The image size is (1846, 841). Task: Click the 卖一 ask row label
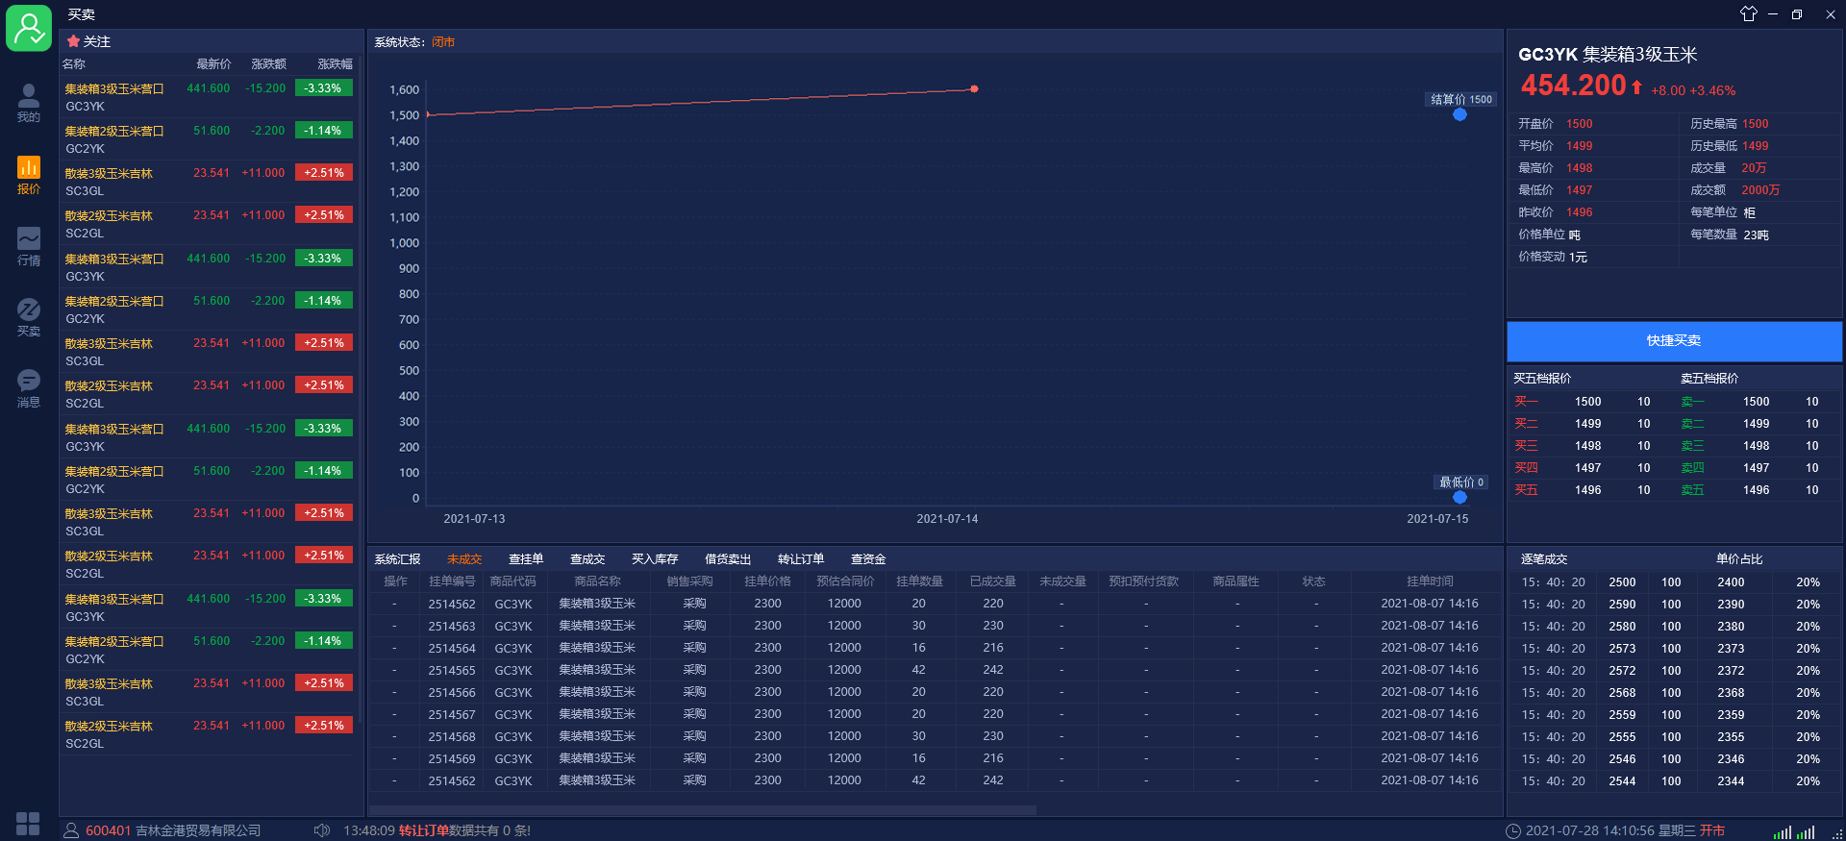(x=1692, y=402)
